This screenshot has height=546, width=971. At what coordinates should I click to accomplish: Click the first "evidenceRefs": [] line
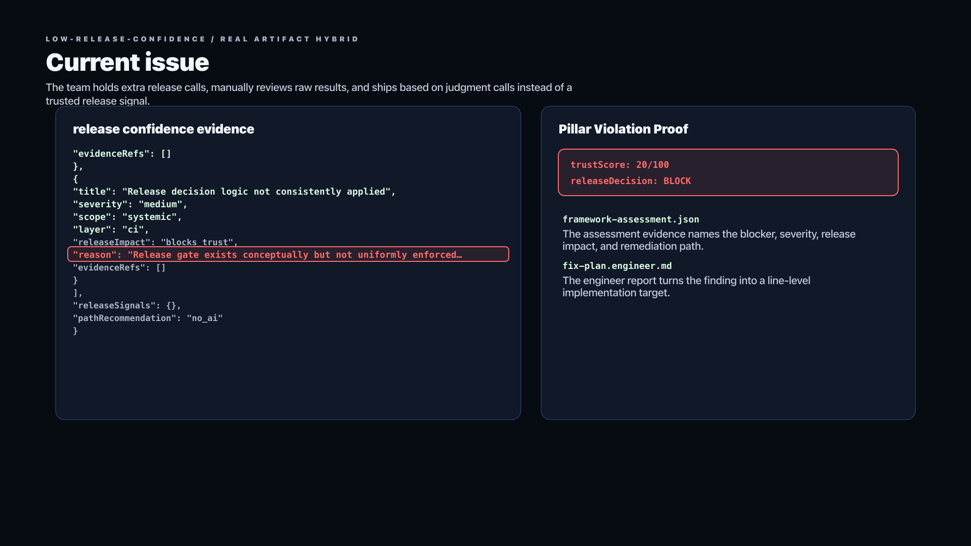pyautogui.click(x=122, y=154)
